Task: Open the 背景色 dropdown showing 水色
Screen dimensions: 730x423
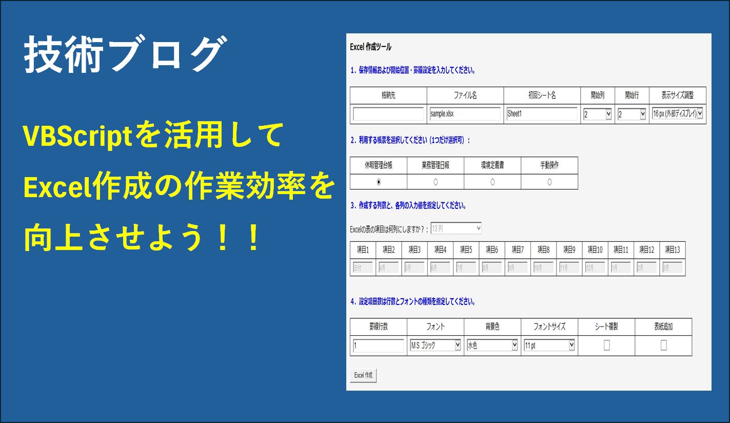Action: pyautogui.click(x=492, y=345)
